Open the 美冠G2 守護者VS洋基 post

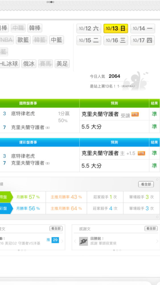pos(20,243)
